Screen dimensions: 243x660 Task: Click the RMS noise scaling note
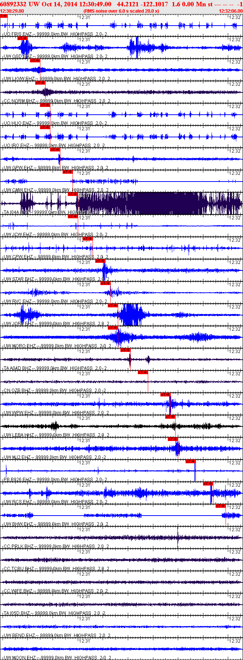pos(121,11)
